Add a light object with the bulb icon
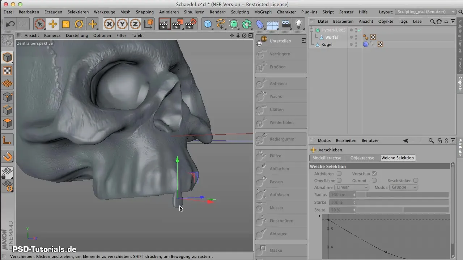 pyautogui.click(x=299, y=24)
